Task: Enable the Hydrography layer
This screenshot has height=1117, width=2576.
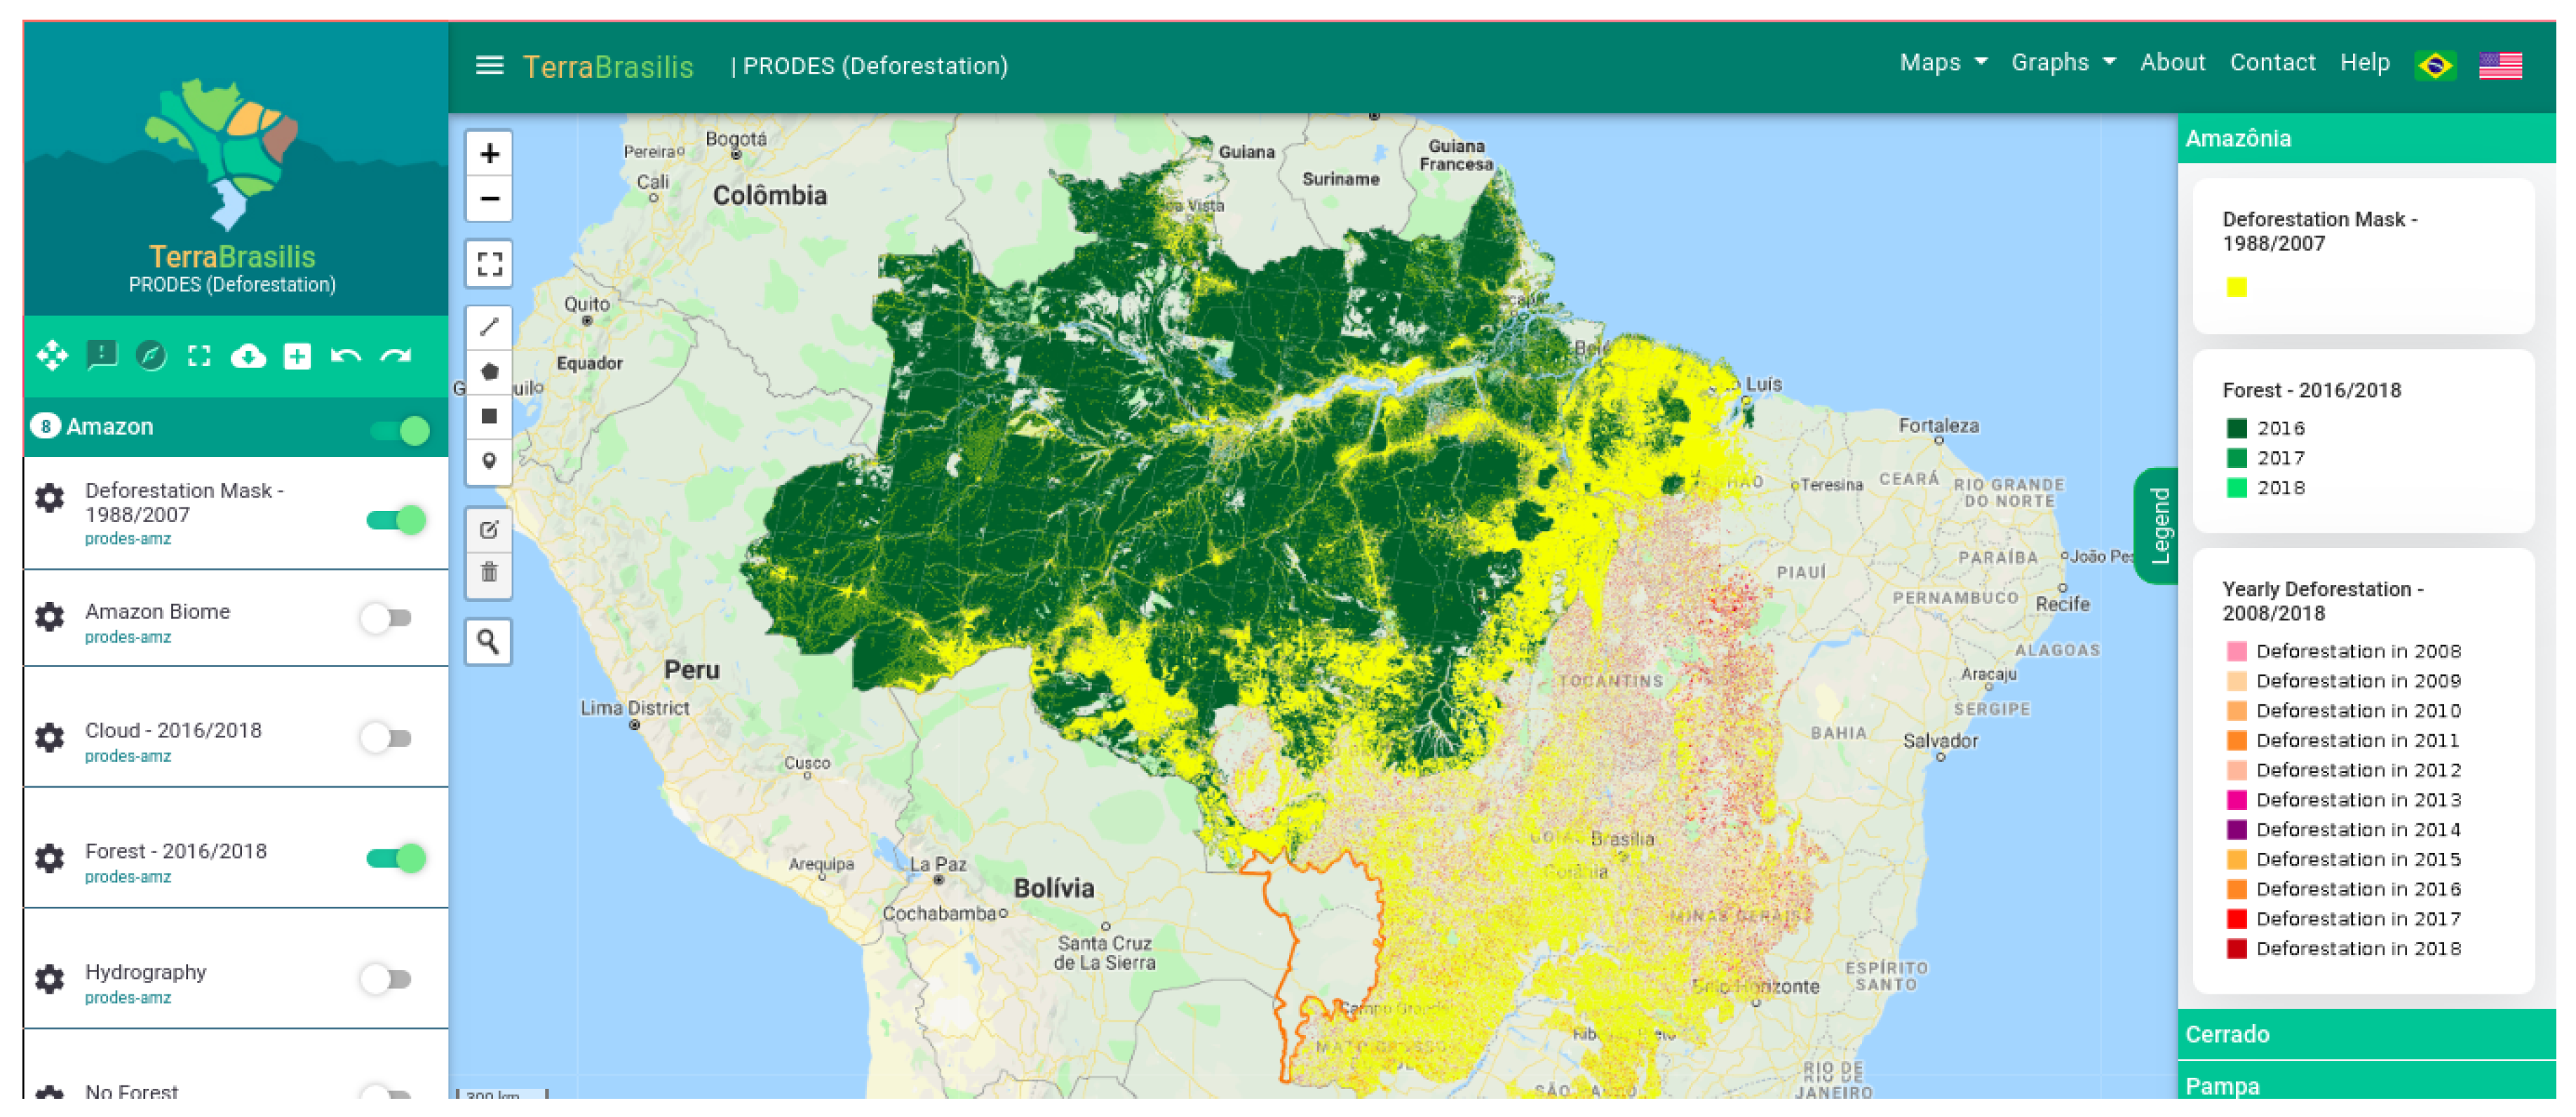Action: pyautogui.click(x=386, y=979)
